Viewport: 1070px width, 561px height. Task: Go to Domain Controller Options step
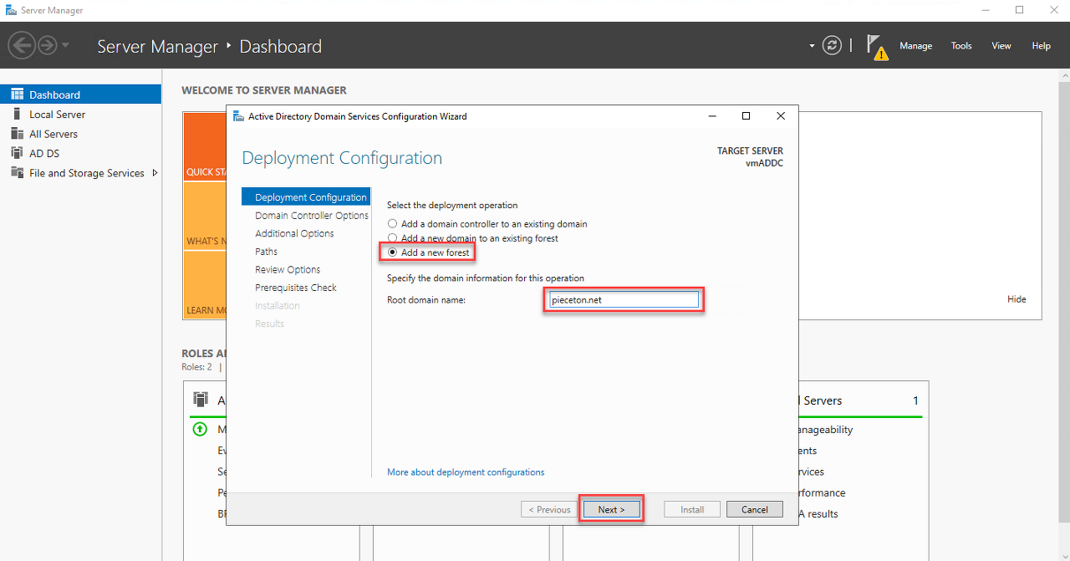[312, 216]
